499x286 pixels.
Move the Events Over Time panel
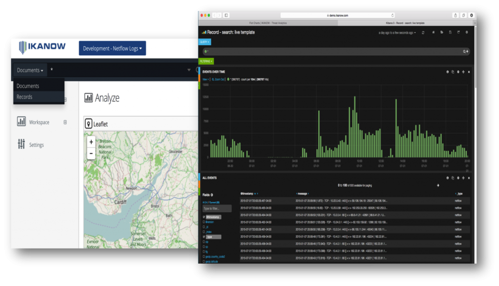pos(463,72)
